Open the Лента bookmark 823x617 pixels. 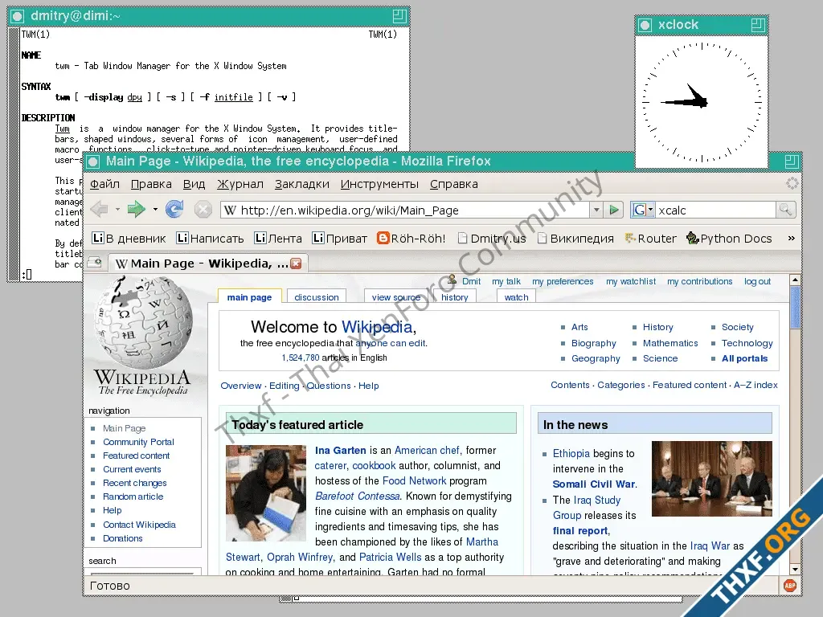278,239
